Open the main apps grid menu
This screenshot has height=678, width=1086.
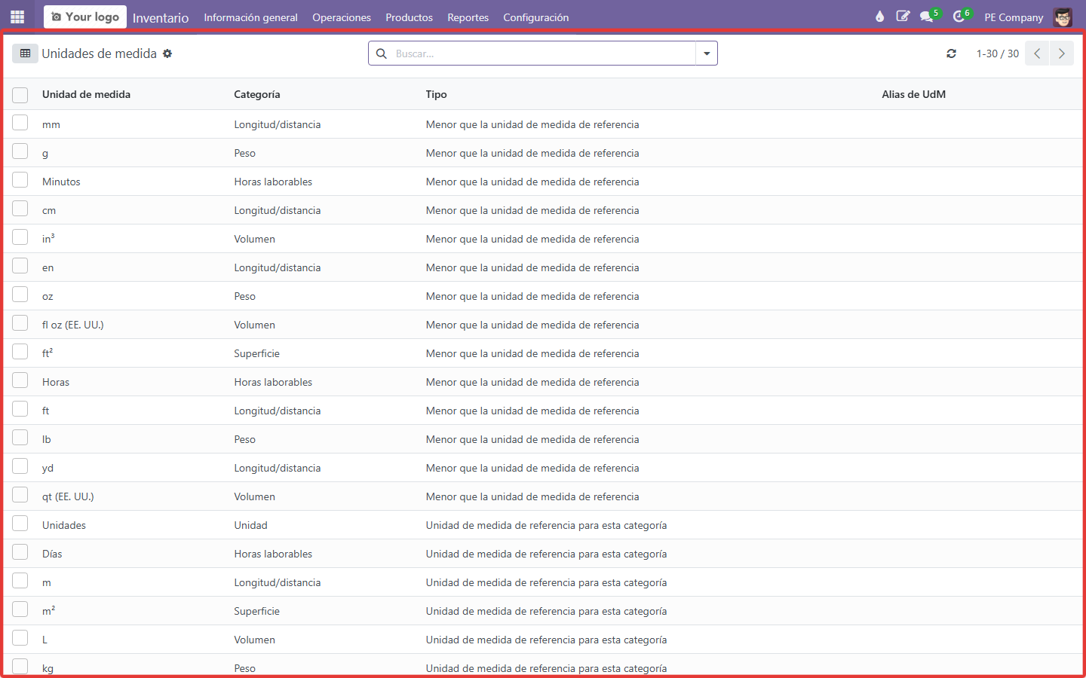17,17
